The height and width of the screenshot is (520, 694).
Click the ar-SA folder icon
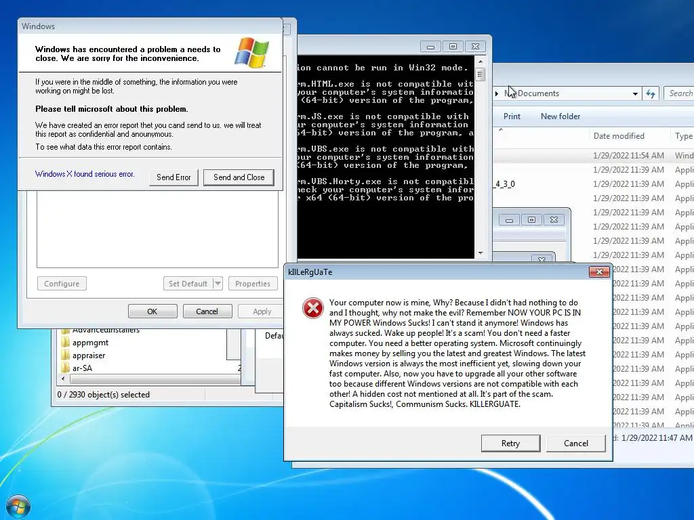(66, 368)
